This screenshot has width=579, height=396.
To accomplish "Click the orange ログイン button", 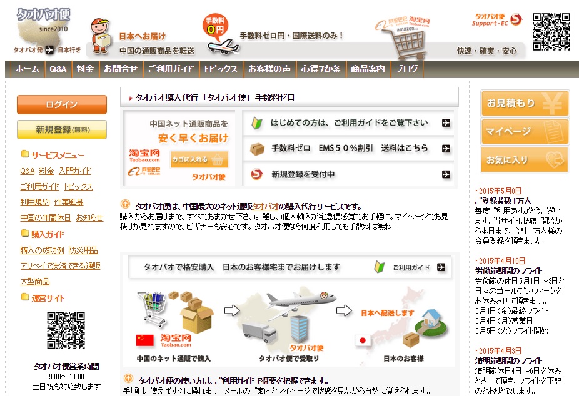I will [x=62, y=105].
